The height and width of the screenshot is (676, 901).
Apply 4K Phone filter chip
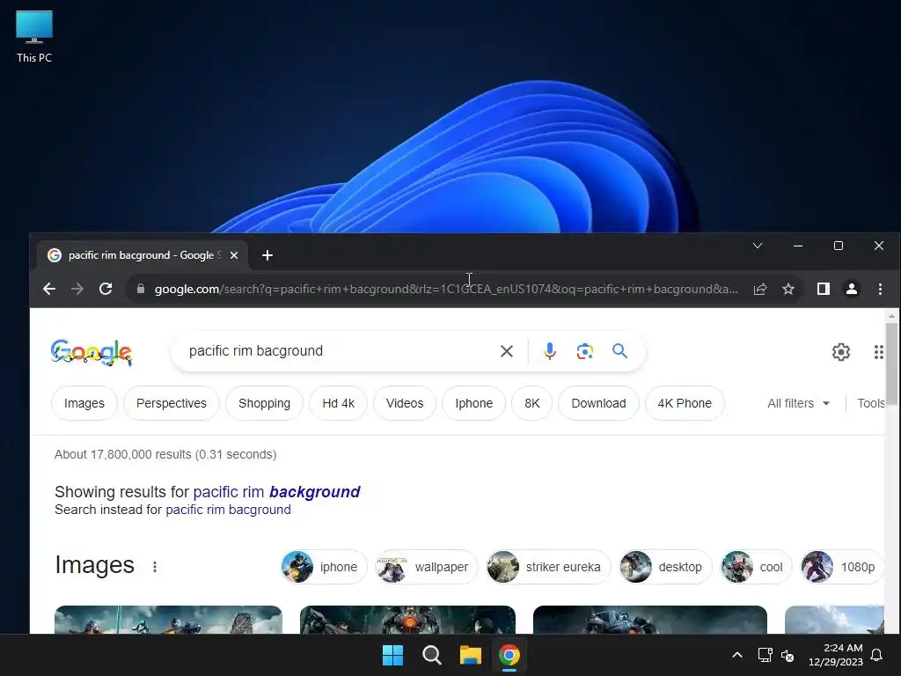click(x=685, y=403)
